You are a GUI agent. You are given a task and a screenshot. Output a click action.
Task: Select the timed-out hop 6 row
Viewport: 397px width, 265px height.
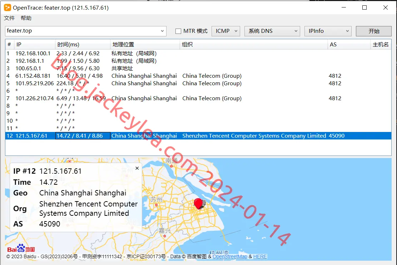[198, 91]
